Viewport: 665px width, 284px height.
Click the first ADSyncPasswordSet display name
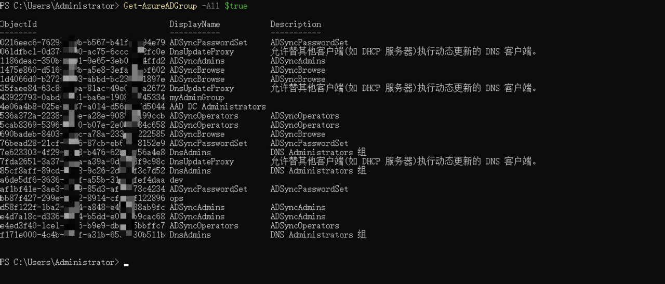[x=208, y=43]
